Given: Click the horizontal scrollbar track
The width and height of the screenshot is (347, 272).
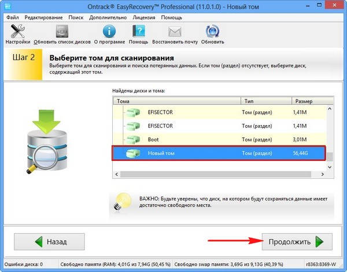Looking at the screenshot, I should point(216,174).
